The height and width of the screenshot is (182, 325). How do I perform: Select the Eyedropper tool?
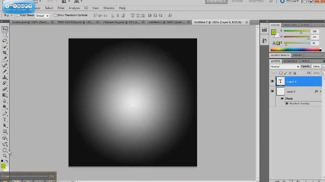click(x=5, y=59)
